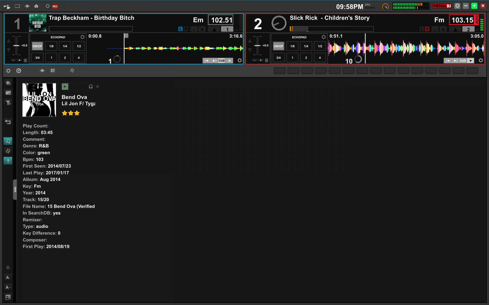Click the 3D cube icon in top toolbar
This screenshot has height=305, width=489.
(x=37, y=6)
